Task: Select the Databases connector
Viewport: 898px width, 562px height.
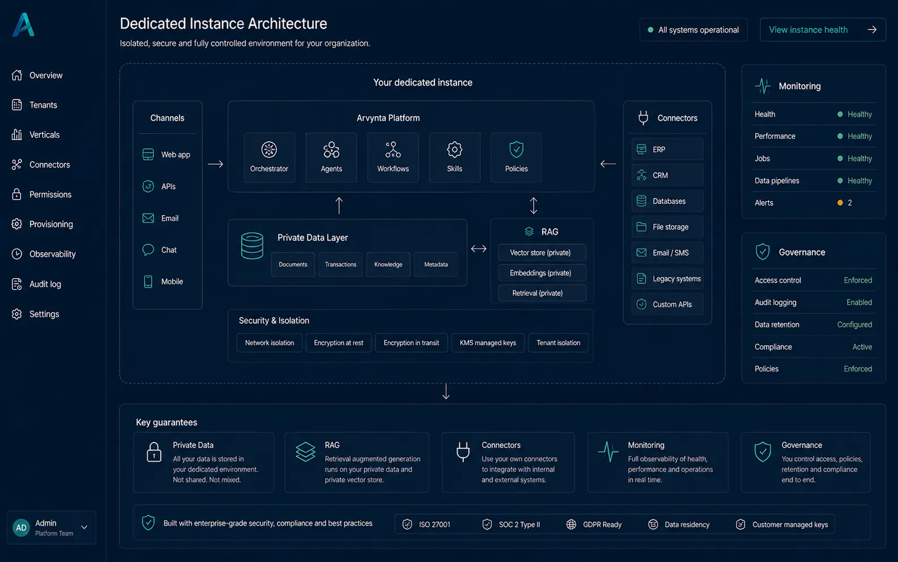Action: tap(667, 201)
